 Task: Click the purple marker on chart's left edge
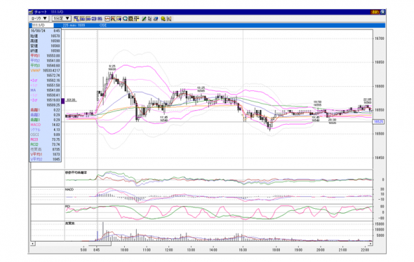pyautogui.click(x=63, y=101)
